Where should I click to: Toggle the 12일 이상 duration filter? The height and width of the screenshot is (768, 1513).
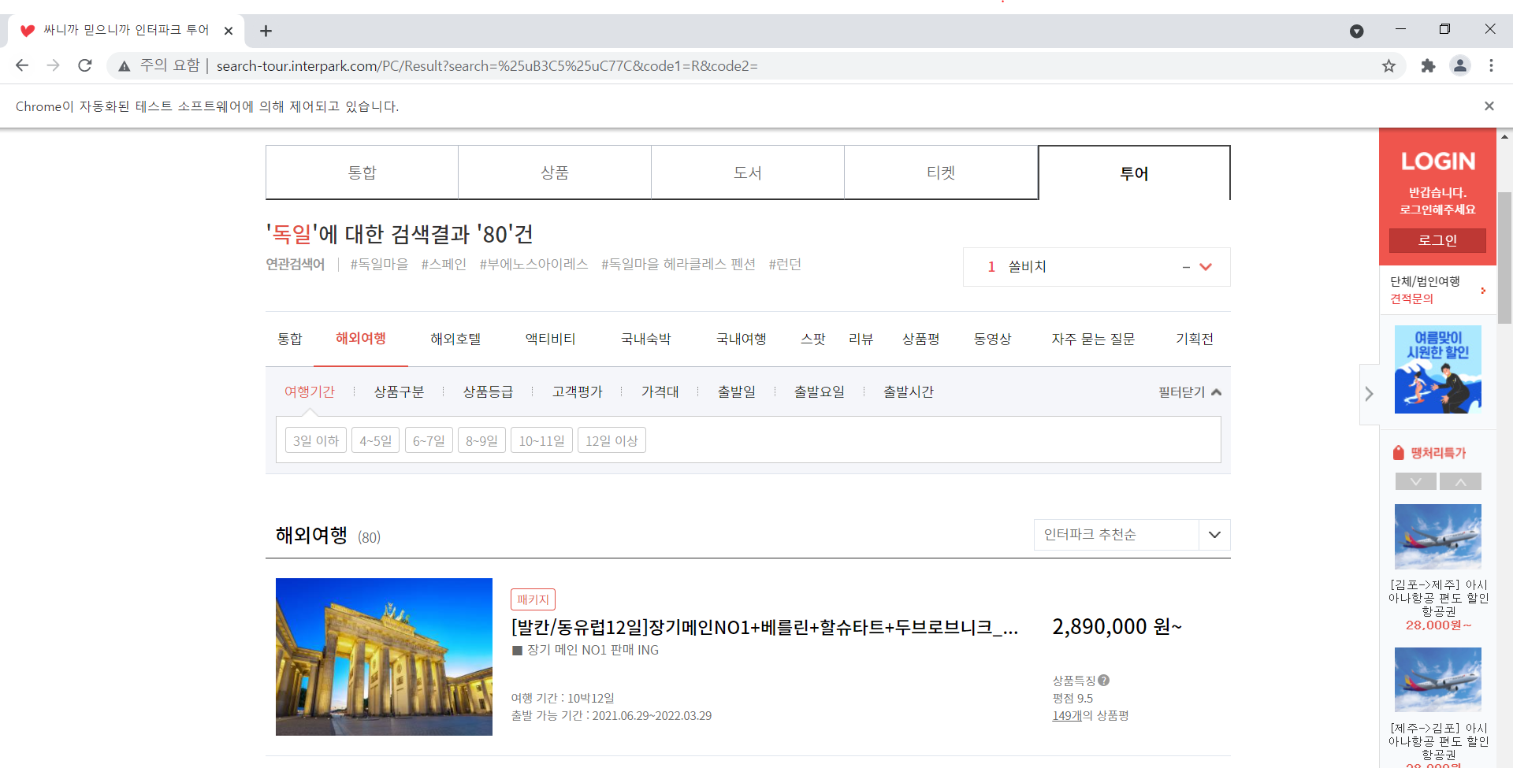[612, 441]
